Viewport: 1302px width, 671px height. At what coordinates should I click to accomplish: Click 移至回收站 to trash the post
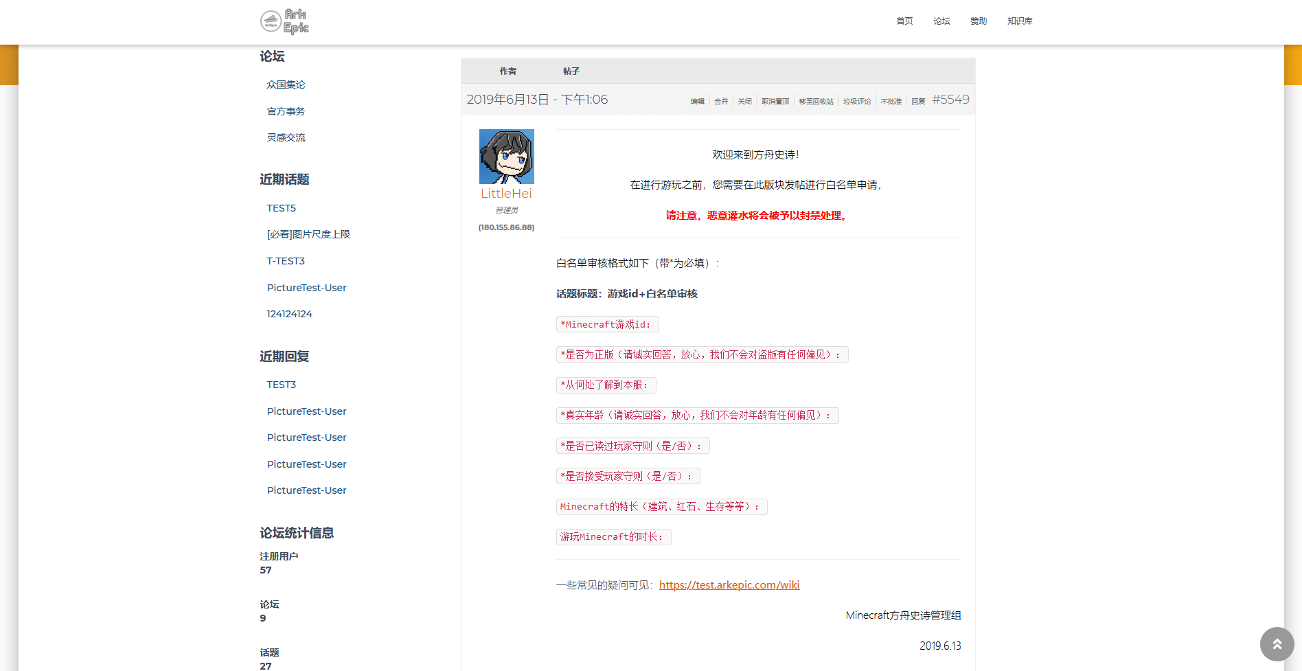pyautogui.click(x=816, y=102)
